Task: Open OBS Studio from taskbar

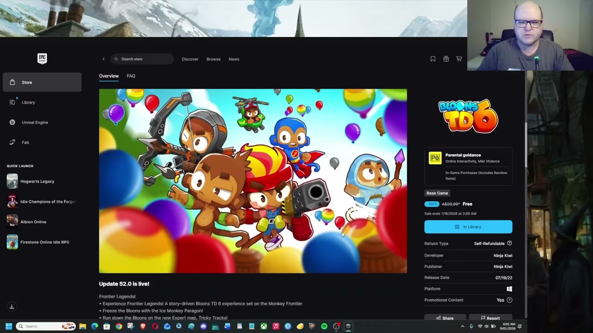Action: tap(336, 326)
